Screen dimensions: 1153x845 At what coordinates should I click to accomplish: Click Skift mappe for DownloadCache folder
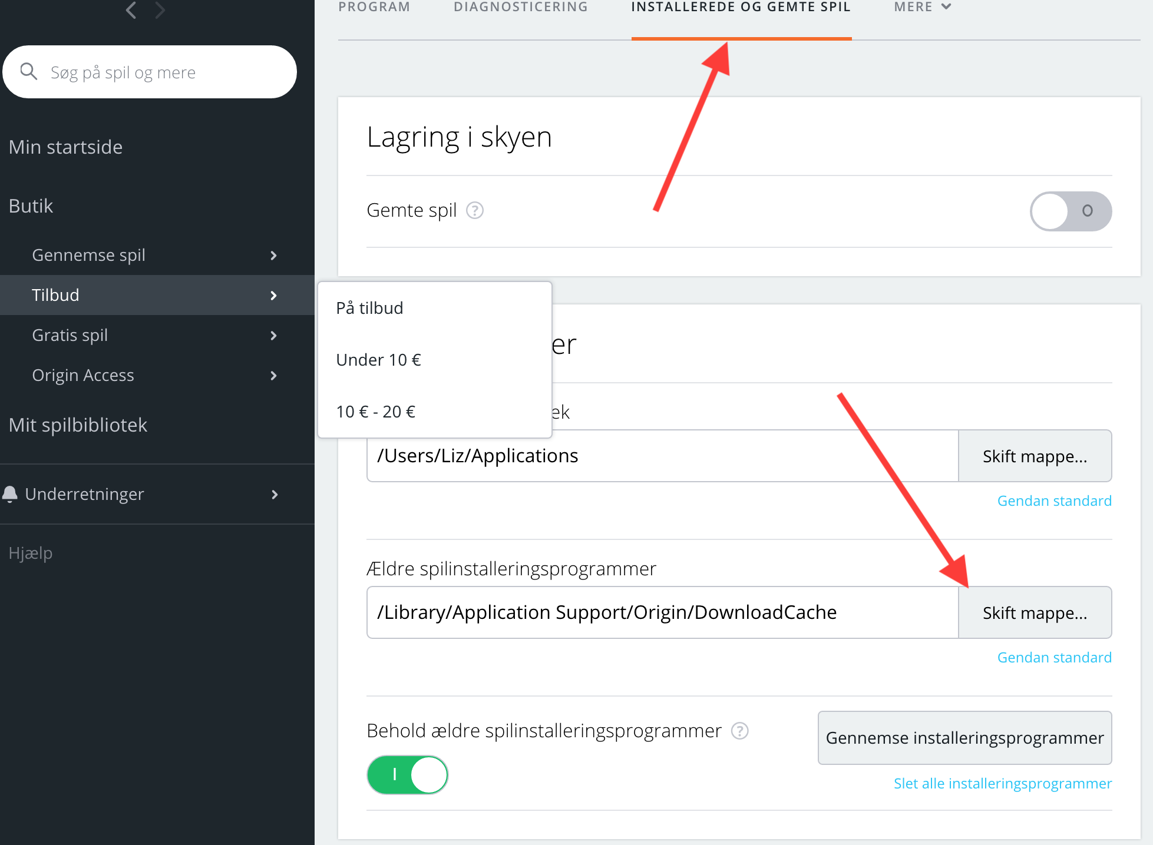[1035, 612]
